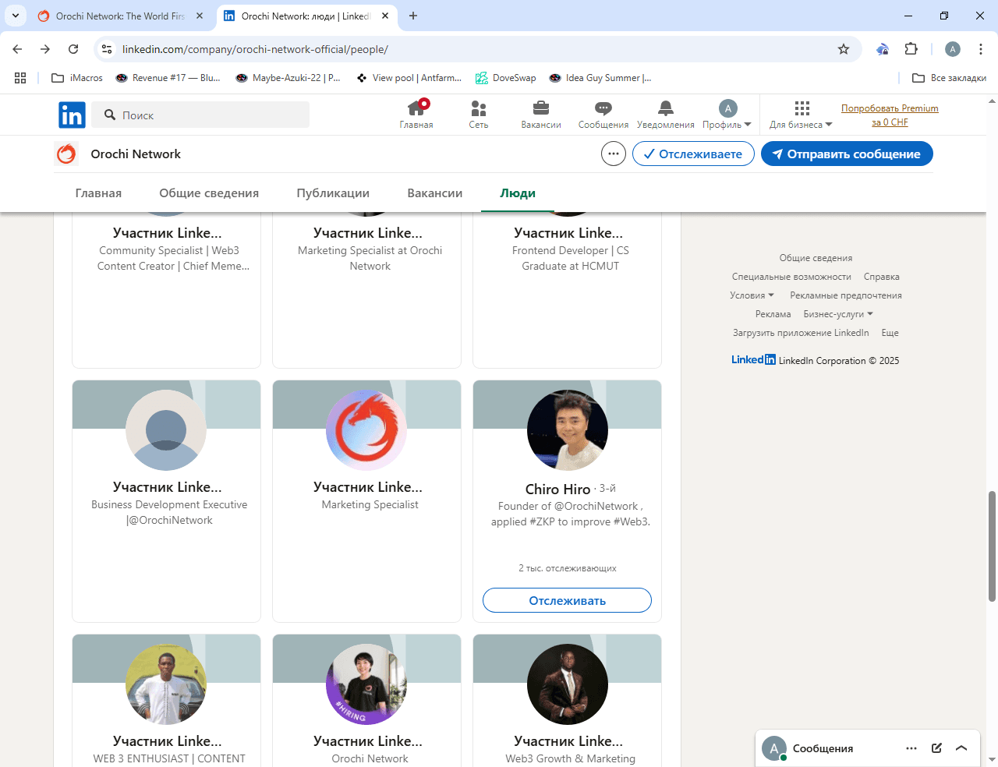Click the WEB 3 ENTHUSIAST member photo
The image size is (998, 767).
pos(166,684)
